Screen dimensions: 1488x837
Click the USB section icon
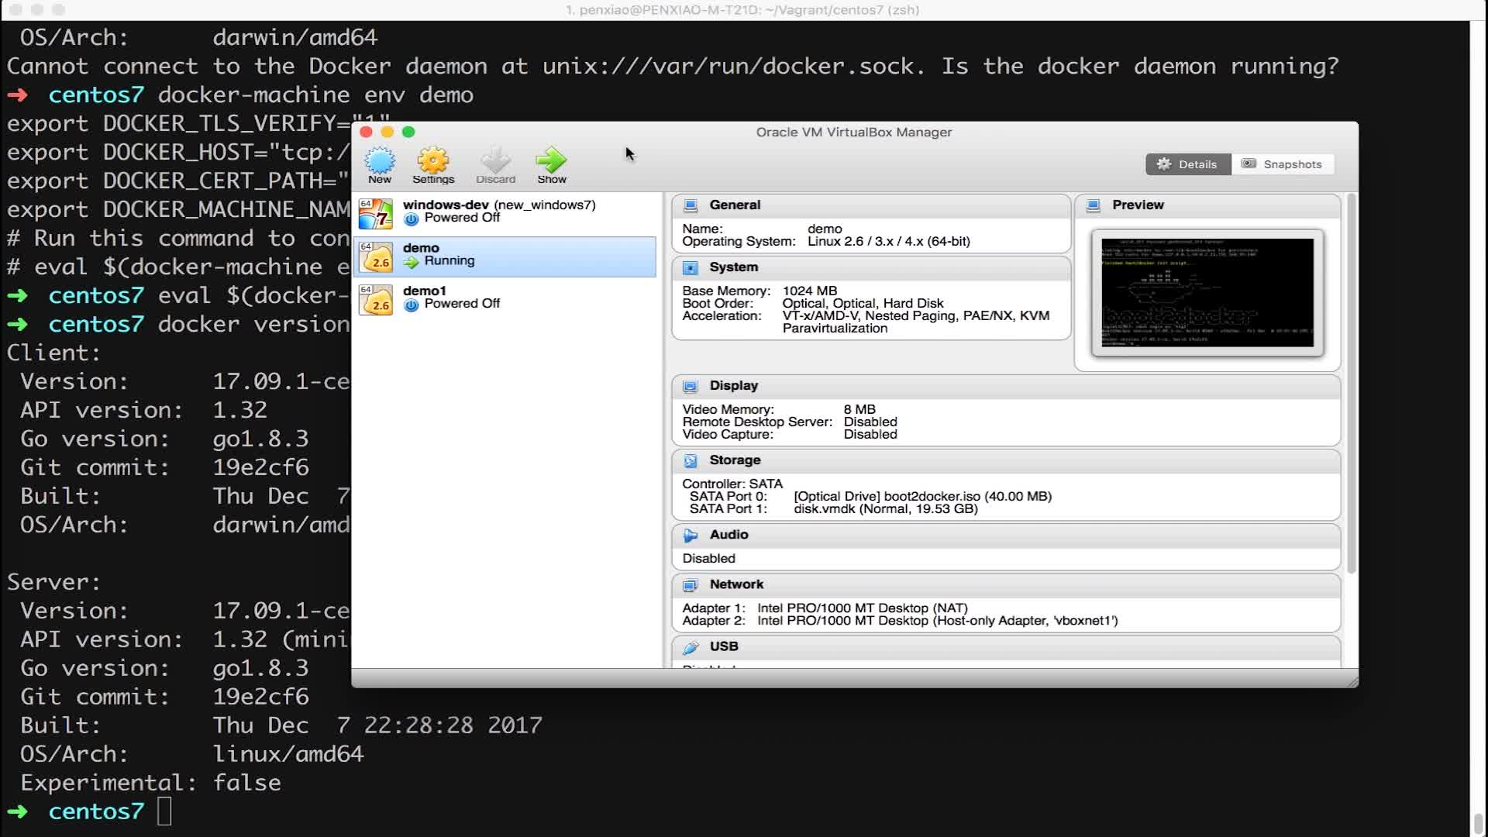click(690, 646)
